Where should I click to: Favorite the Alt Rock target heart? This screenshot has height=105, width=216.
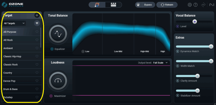click(x=37, y=40)
